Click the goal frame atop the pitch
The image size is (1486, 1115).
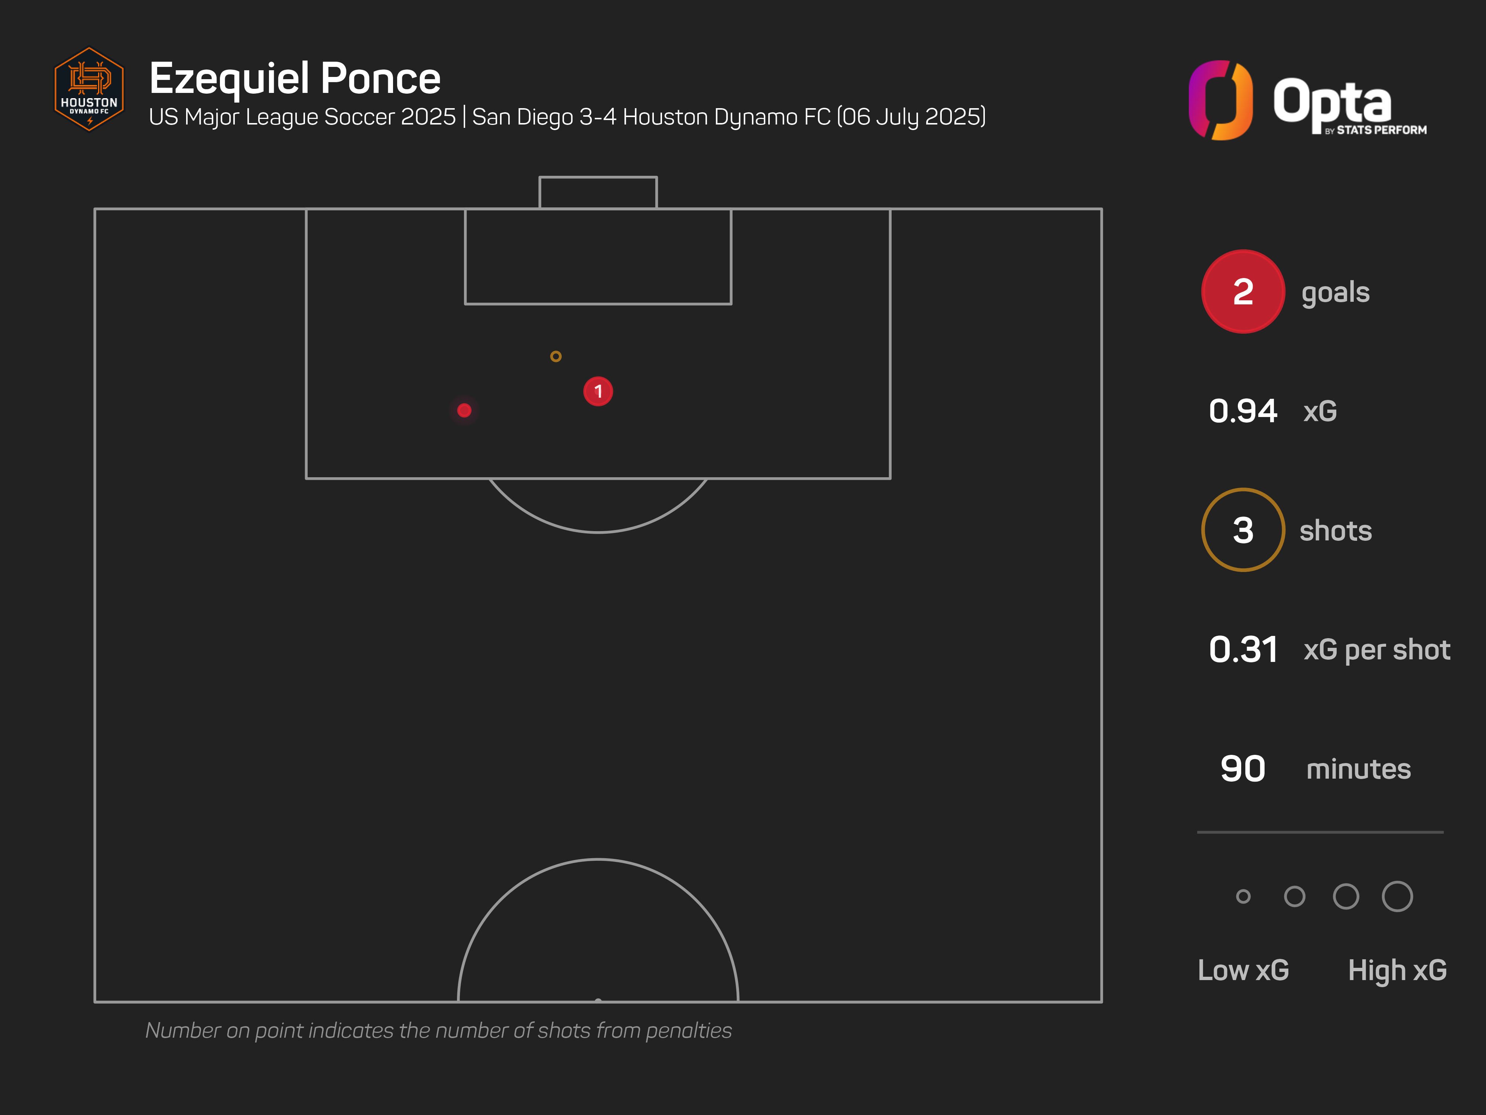(598, 192)
